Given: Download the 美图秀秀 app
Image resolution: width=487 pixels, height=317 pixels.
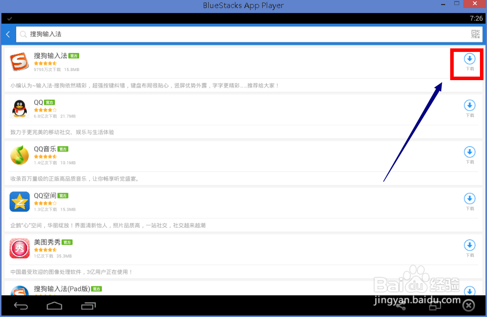Looking at the screenshot, I should point(470,248).
